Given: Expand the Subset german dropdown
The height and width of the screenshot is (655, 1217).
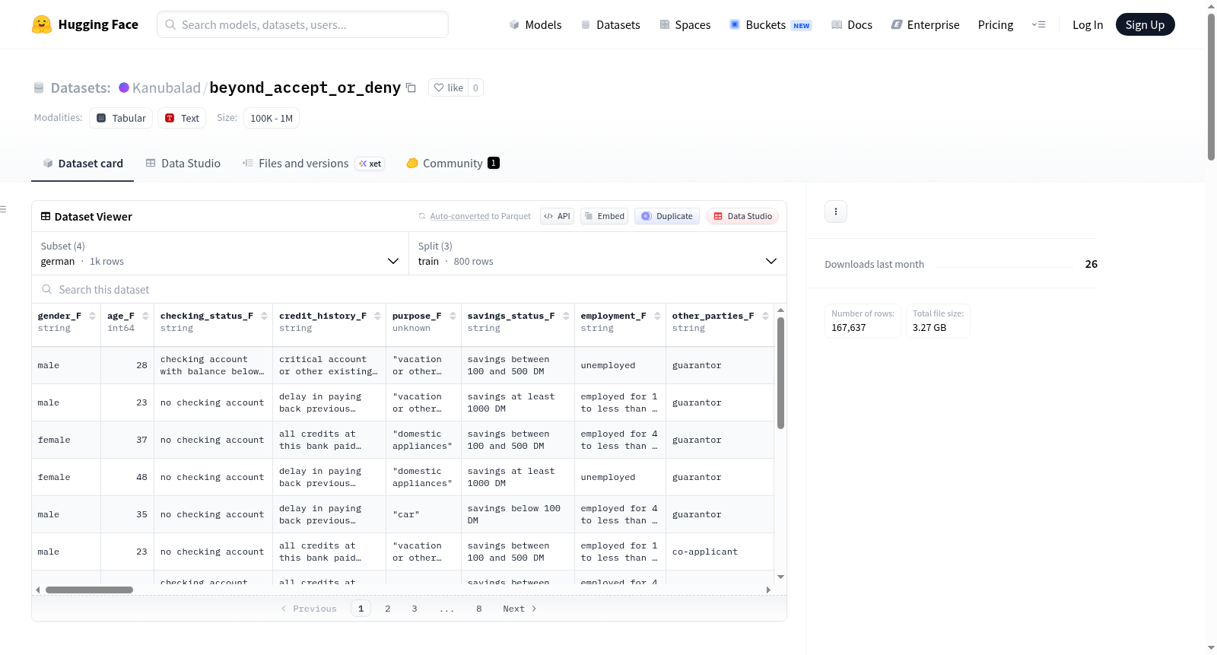Looking at the screenshot, I should point(220,253).
